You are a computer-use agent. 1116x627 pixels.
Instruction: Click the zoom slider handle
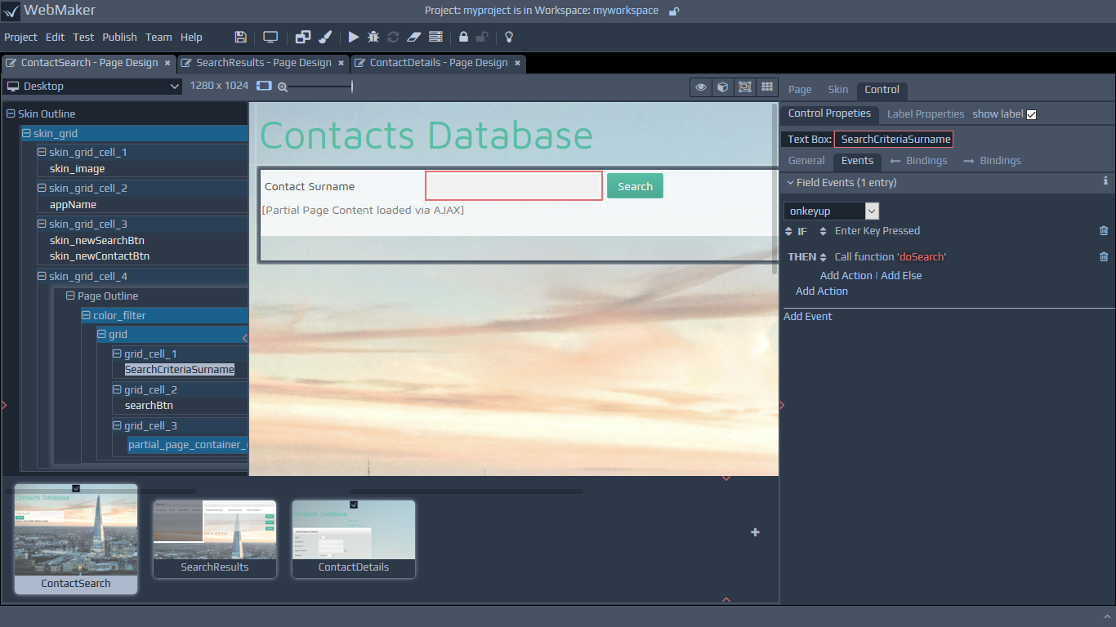352,87
